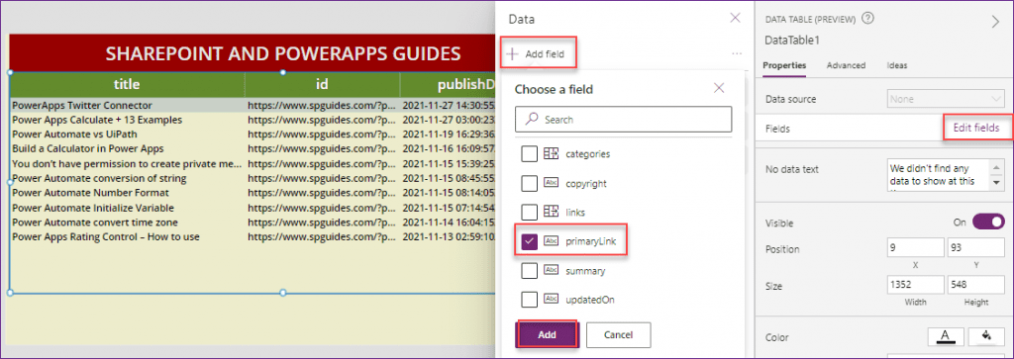
Task: Check the categories field checkbox
Action: point(529,153)
